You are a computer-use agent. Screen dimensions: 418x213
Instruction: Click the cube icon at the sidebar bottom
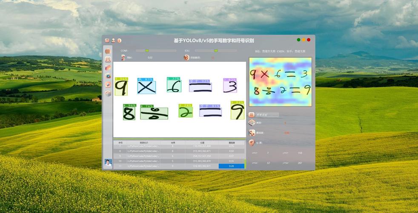click(x=108, y=93)
